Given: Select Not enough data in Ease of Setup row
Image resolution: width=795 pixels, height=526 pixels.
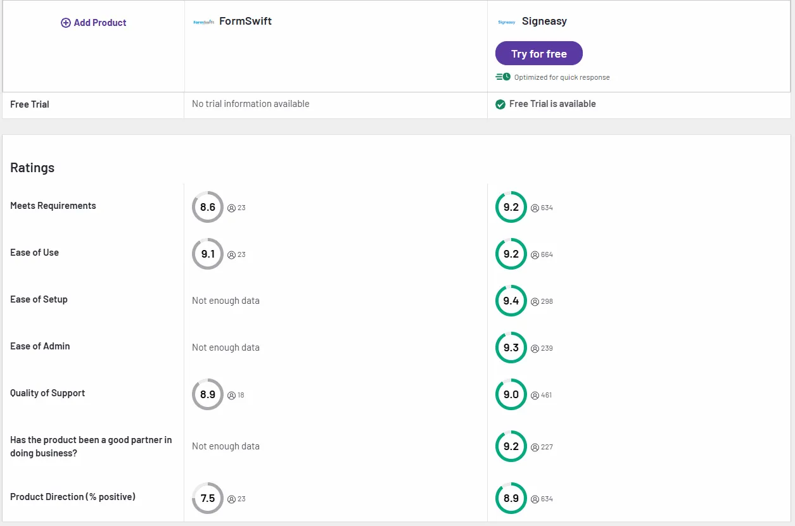Looking at the screenshot, I should pos(226,301).
